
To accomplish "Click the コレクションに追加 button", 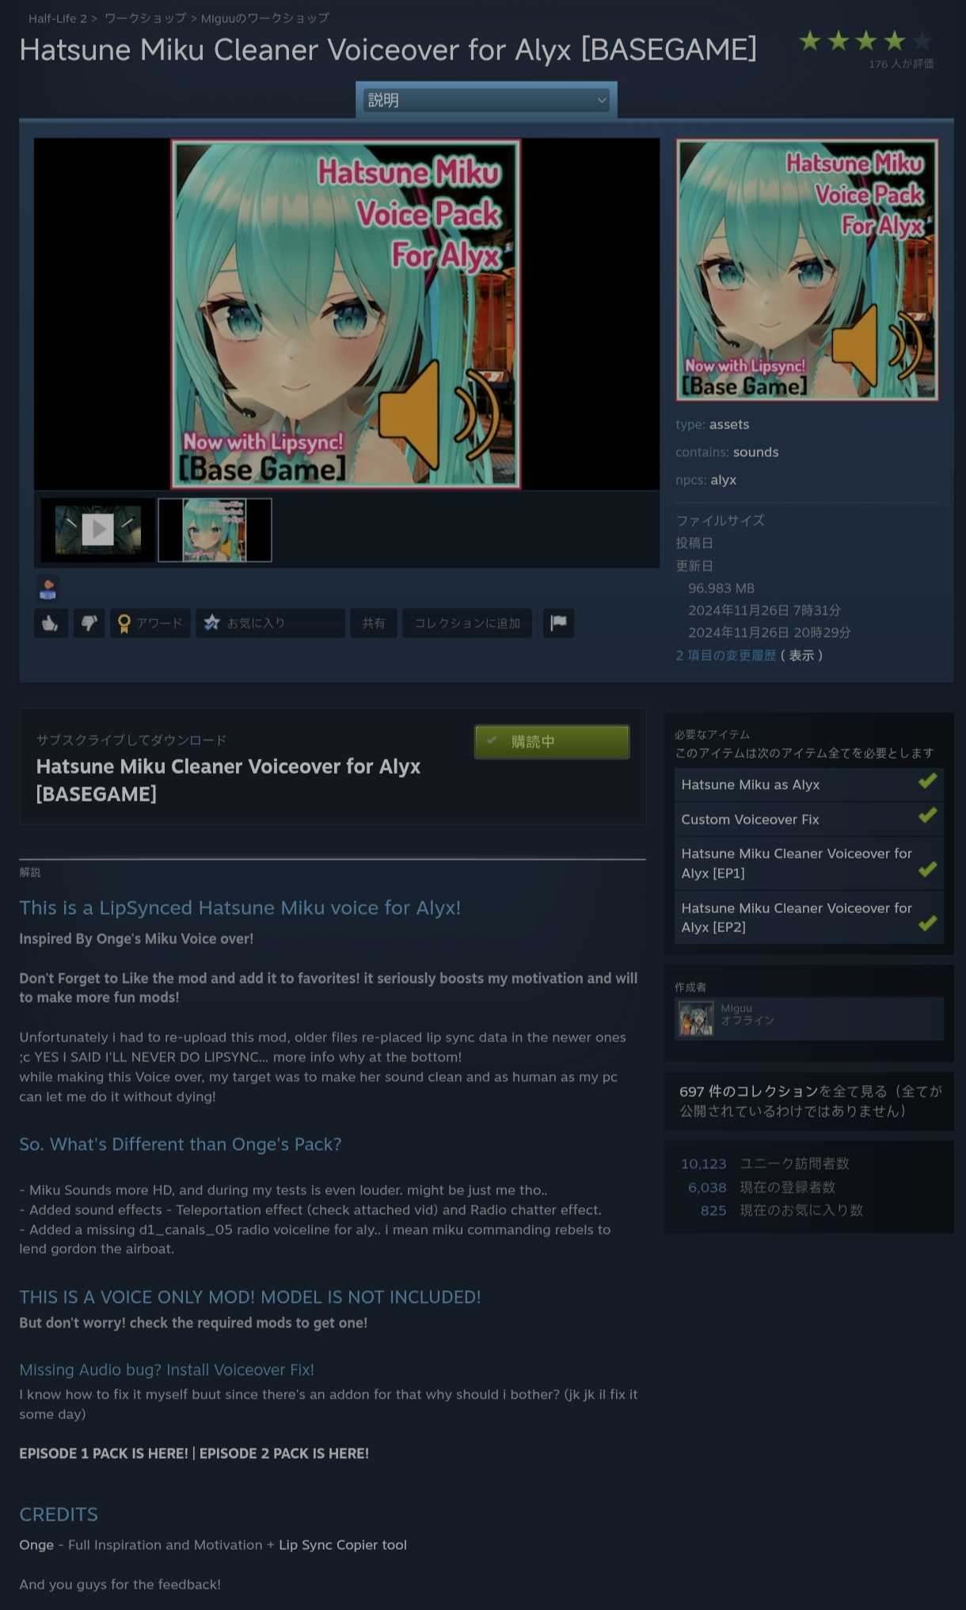I will coord(467,623).
